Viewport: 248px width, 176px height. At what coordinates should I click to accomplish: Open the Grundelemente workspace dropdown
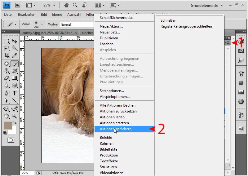[x=206, y=5]
